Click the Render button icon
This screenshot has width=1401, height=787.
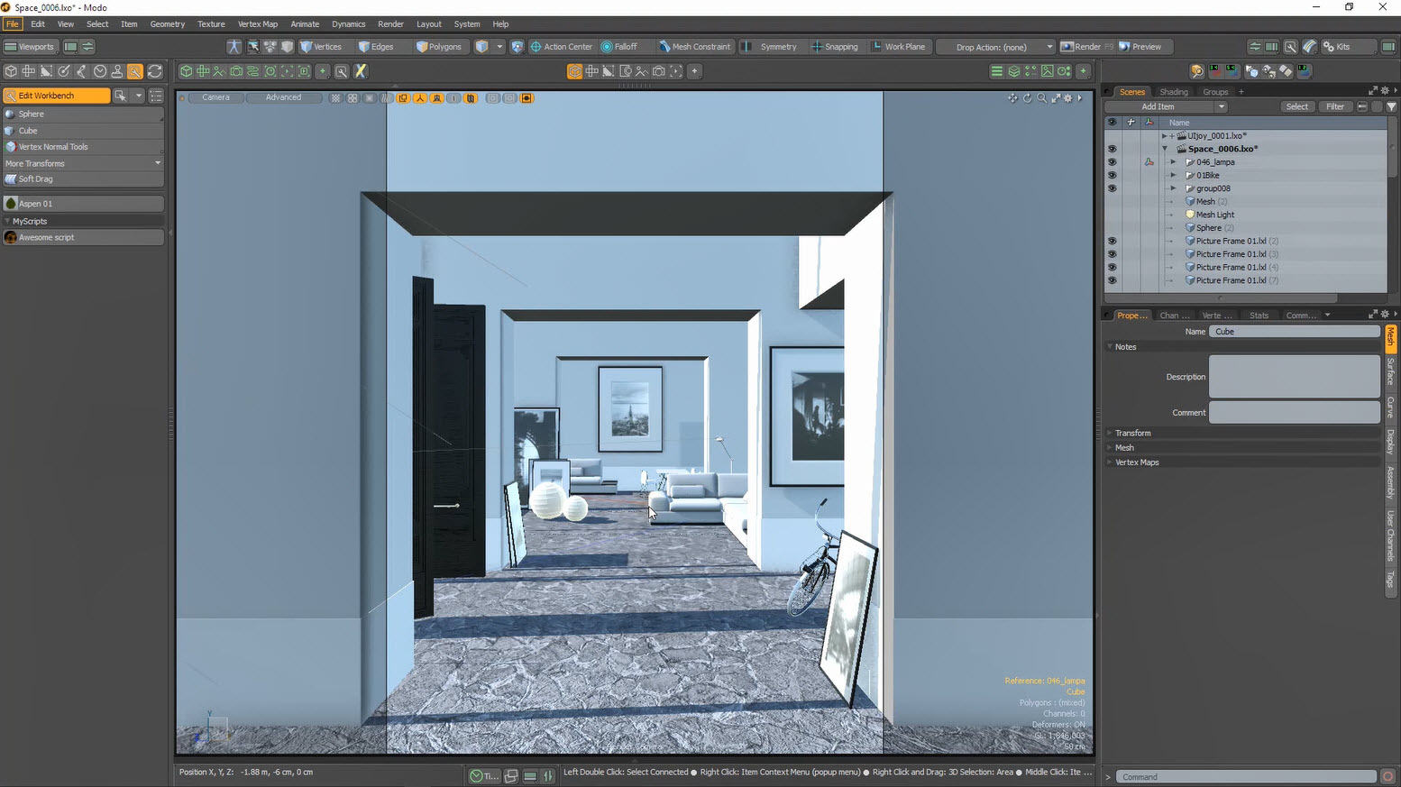pyautogui.click(x=1067, y=47)
